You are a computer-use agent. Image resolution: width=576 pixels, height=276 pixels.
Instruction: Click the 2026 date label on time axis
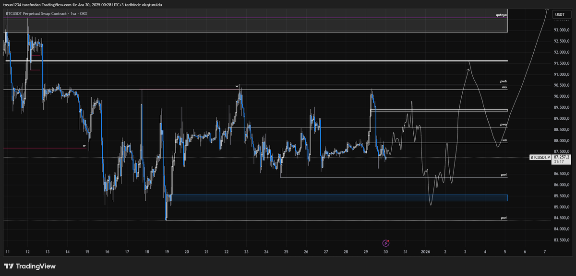(x=425, y=251)
